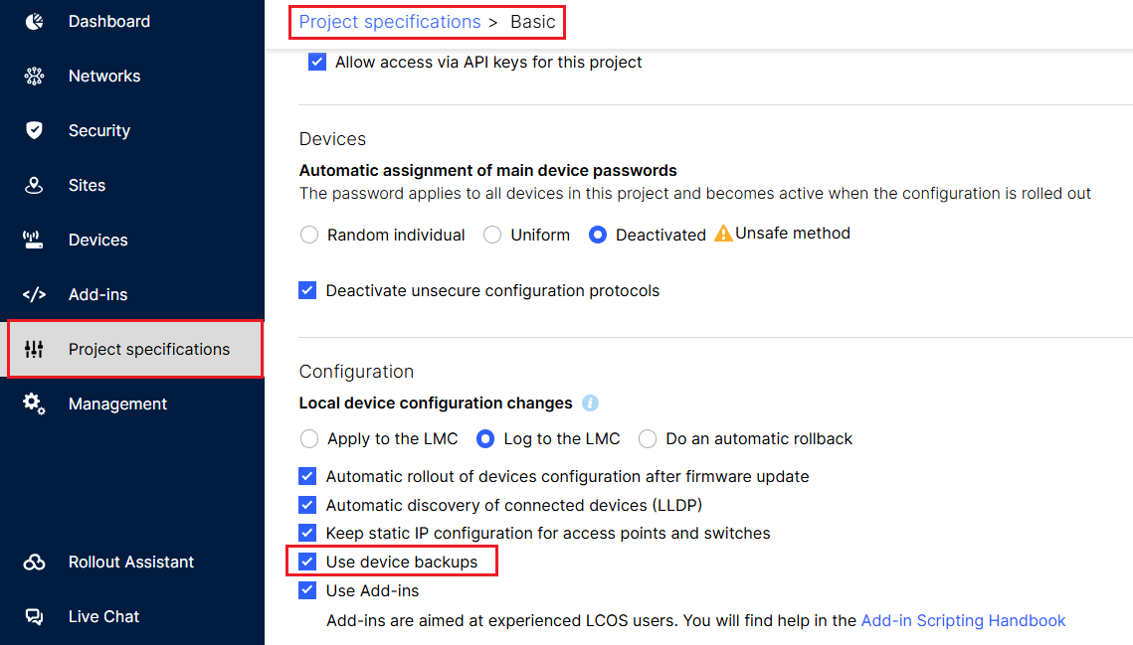Click the Sites location icon
1133x645 pixels.
(x=34, y=185)
